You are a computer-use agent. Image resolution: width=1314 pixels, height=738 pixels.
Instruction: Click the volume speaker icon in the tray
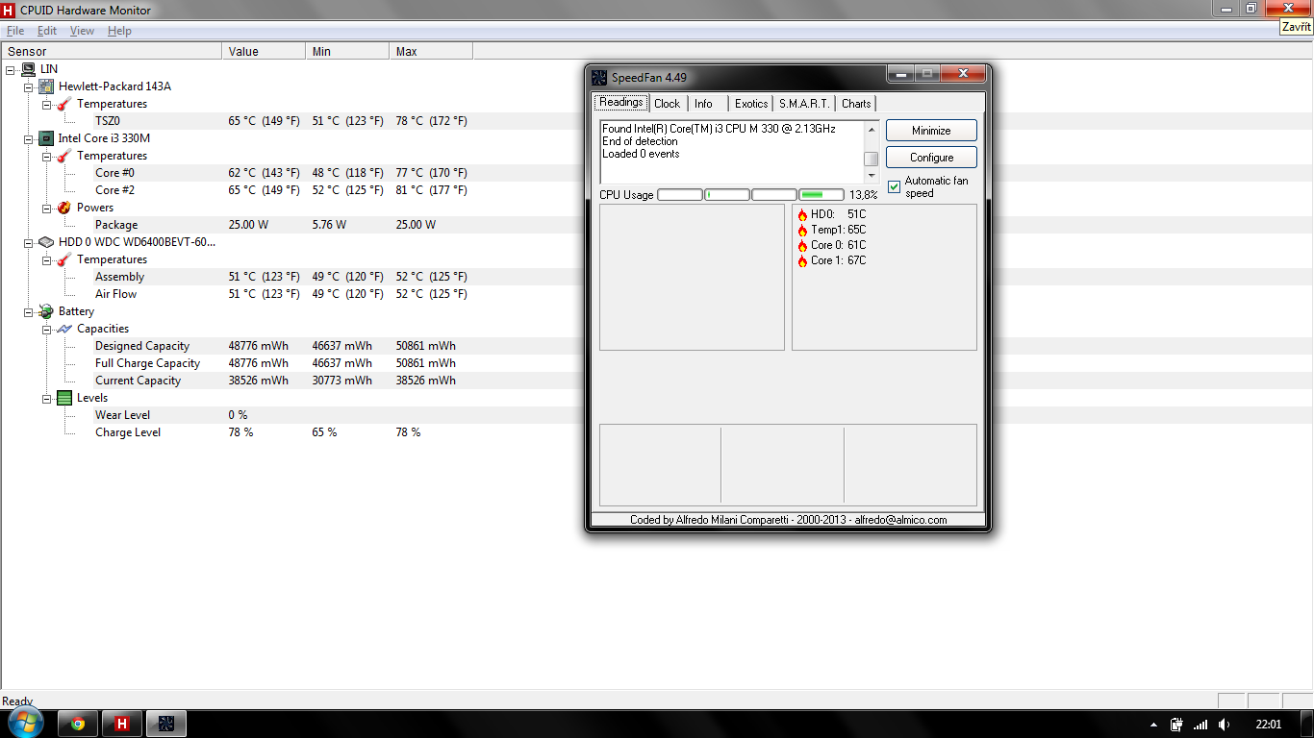click(x=1225, y=725)
